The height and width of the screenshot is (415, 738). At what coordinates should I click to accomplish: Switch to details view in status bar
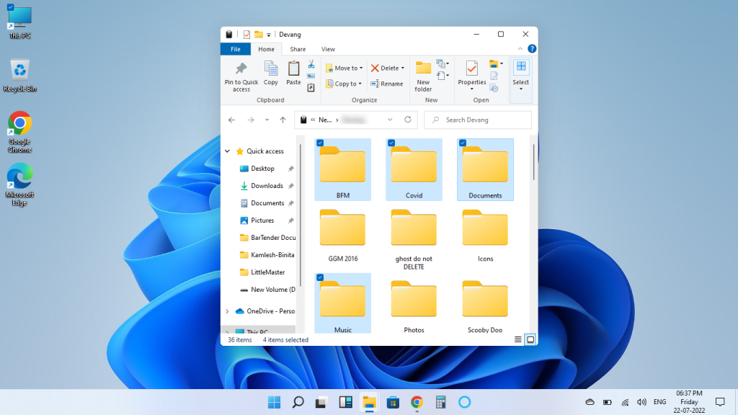point(517,339)
